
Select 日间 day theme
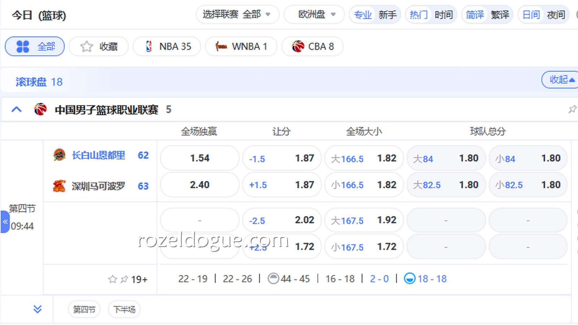(x=531, y=15)
